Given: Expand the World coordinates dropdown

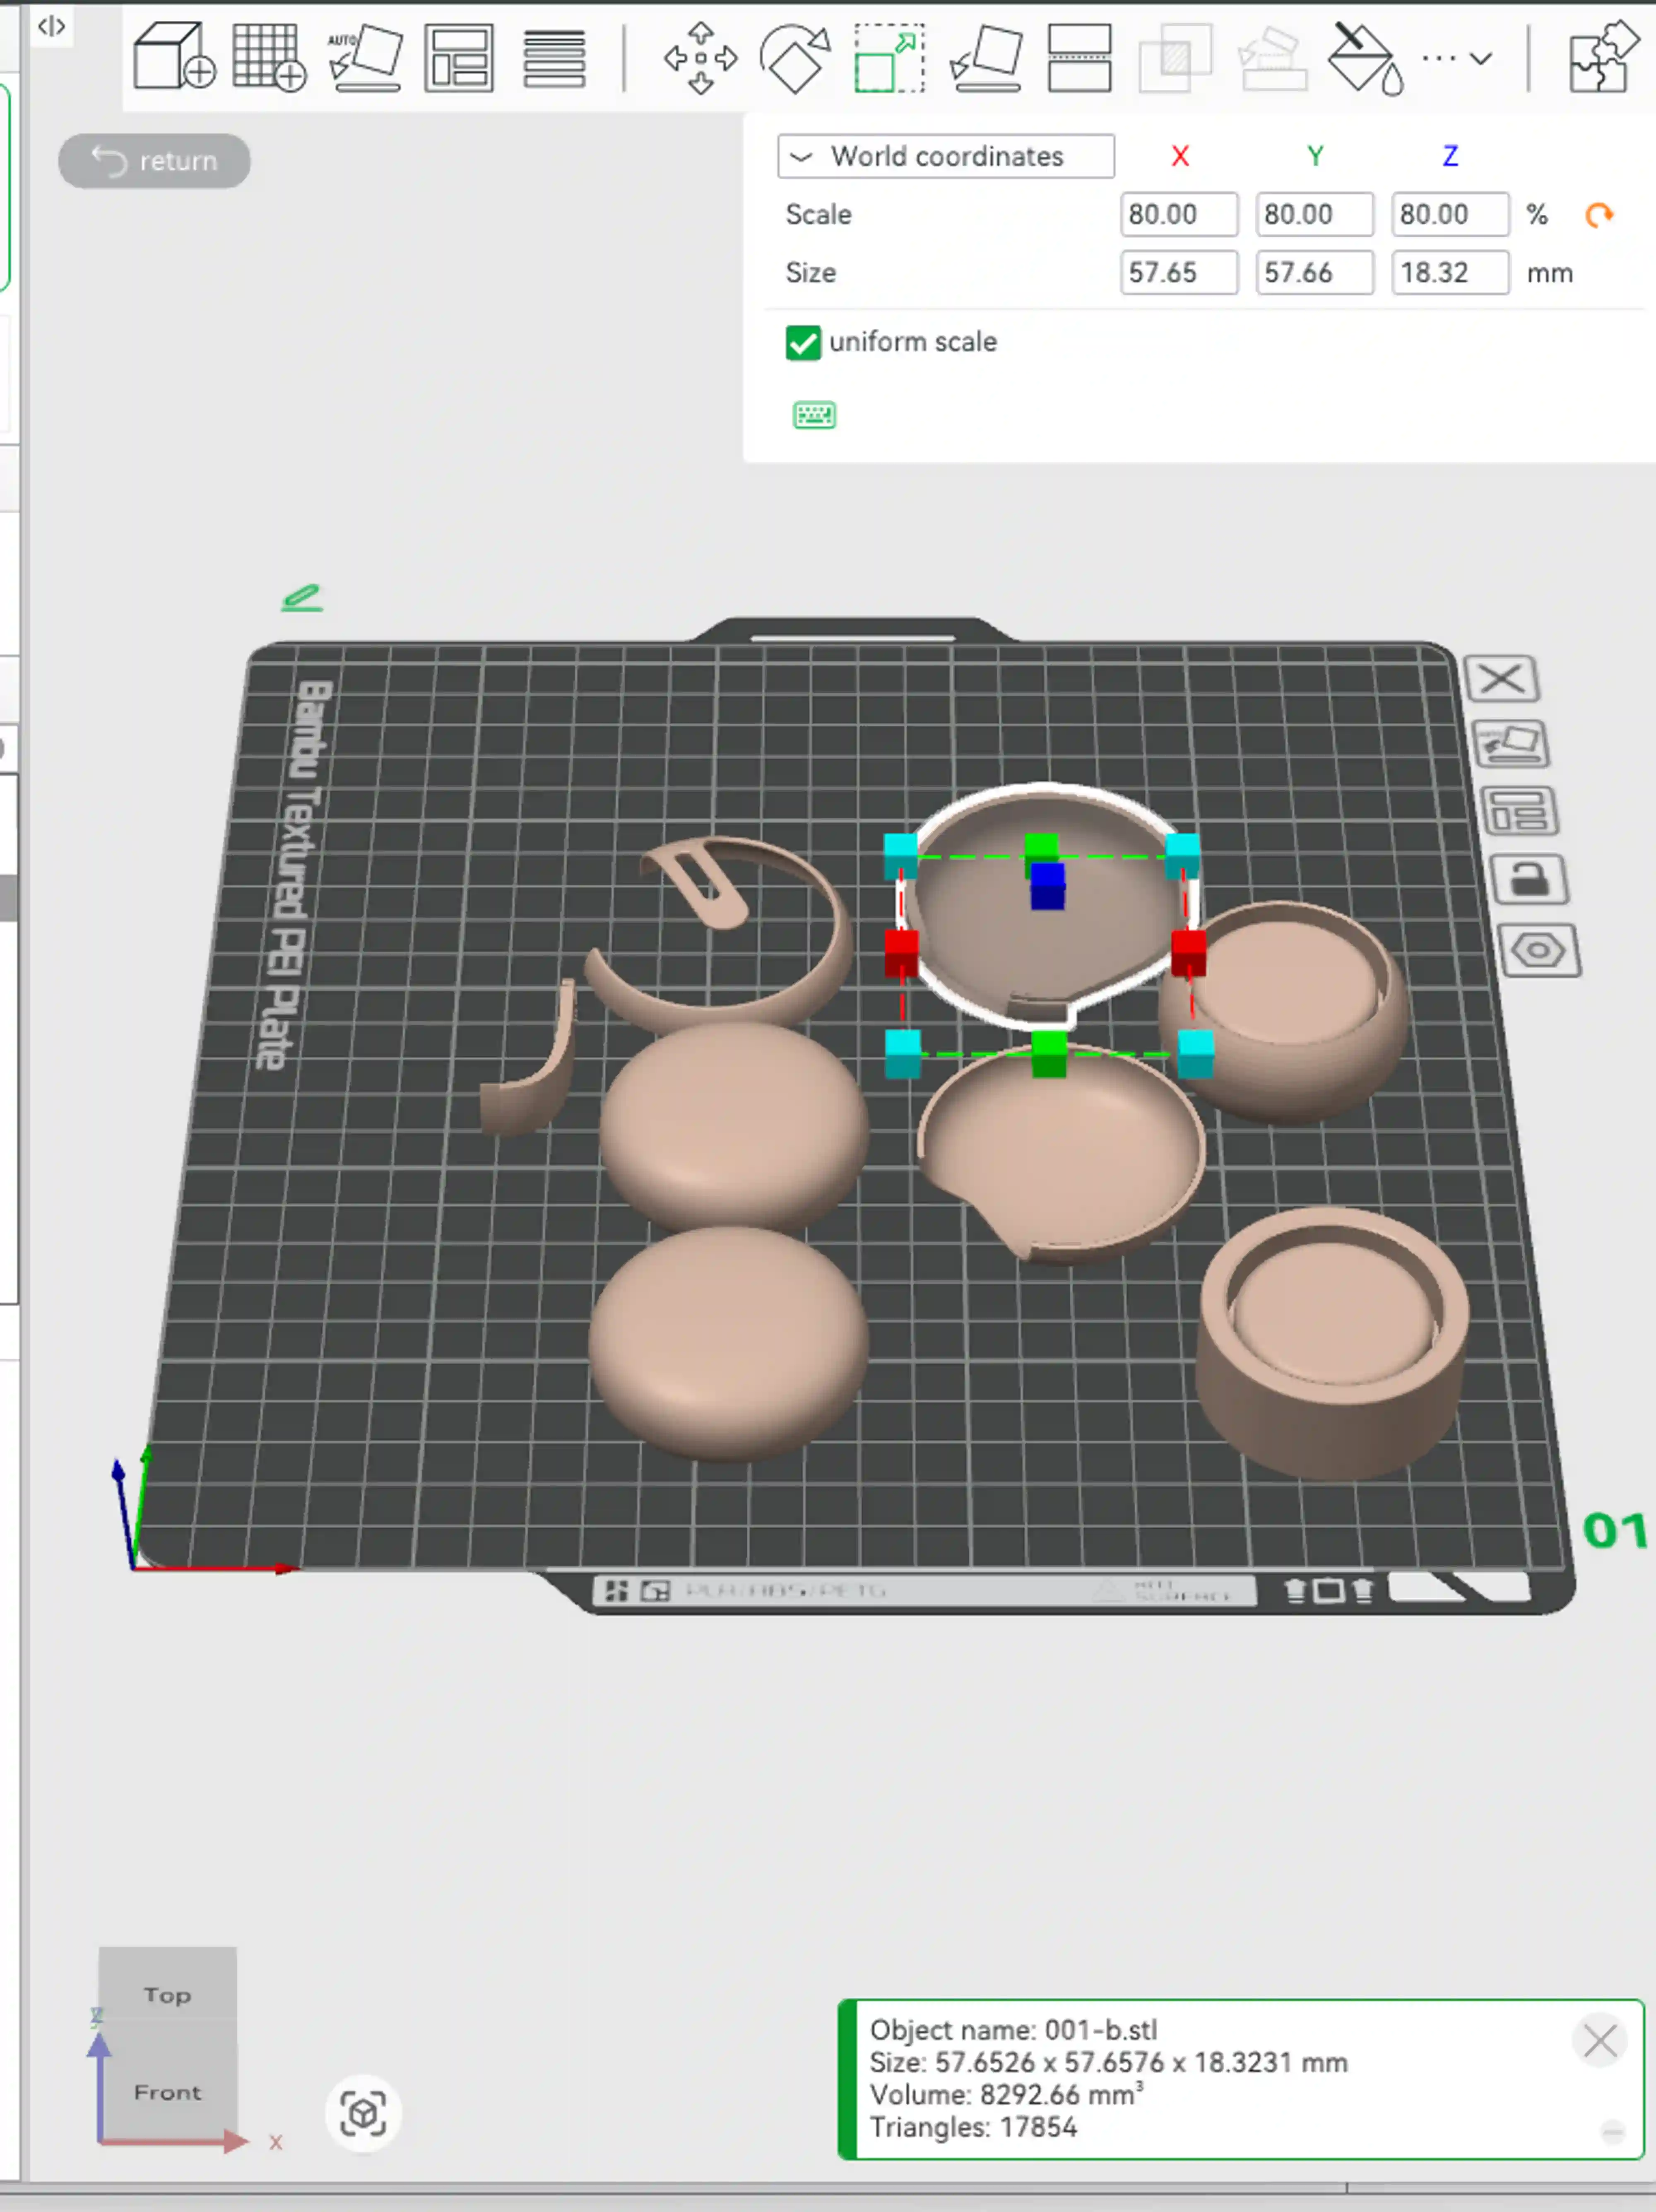Looking at the screenshot, I should pos(945,157).
